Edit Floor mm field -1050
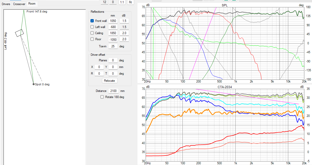Screen dimensions: 312x165 click(x=113, y=39)
